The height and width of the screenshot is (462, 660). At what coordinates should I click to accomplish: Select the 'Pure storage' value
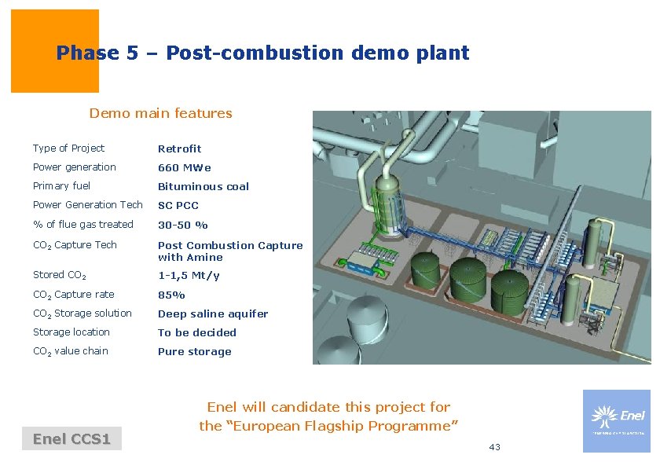point(195,352)
